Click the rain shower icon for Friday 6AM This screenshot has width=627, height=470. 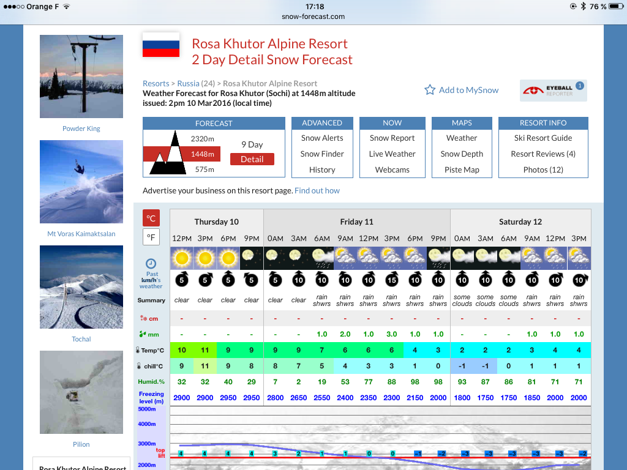[x=322, y=258]
